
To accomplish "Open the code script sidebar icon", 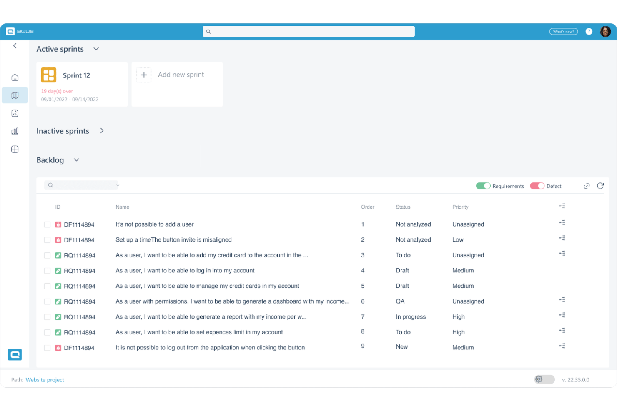I will pyautogui.click(x=15, y=113).
